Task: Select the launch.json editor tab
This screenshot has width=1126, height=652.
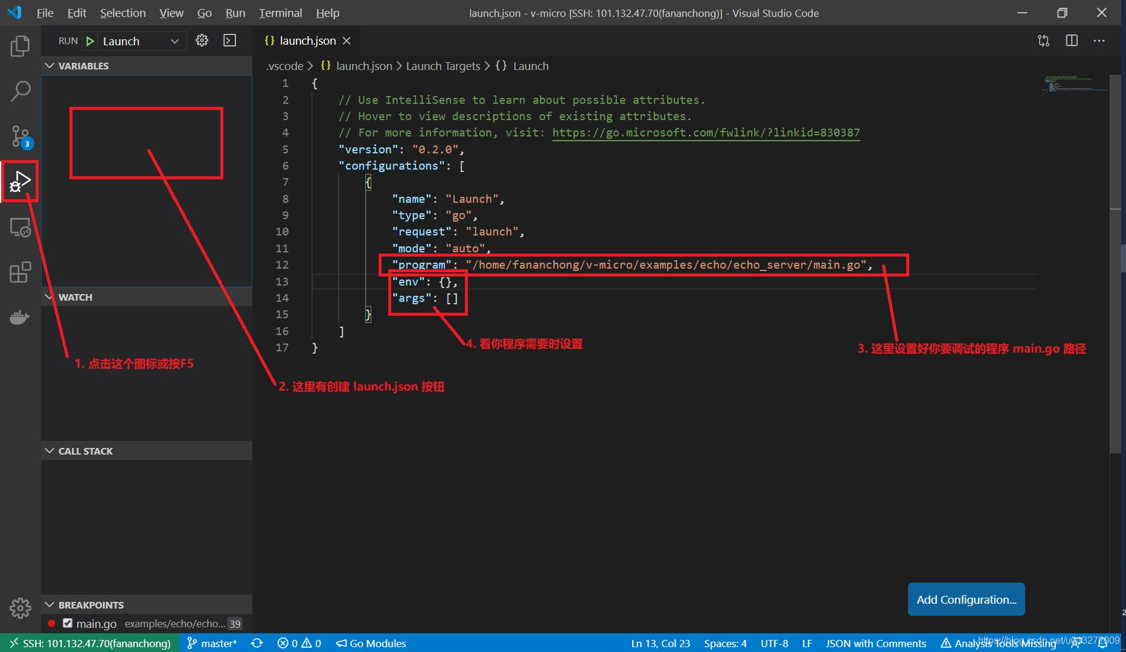Action: [x=307, y=40]
